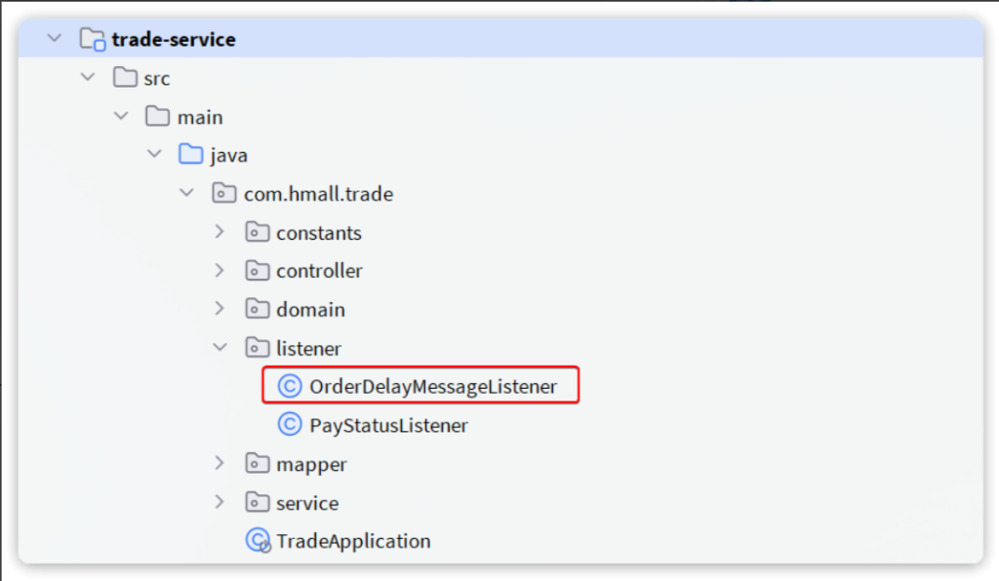The image size is (999, 581).
Task: Expand the domain package arrow
Action: pos(220,310)
